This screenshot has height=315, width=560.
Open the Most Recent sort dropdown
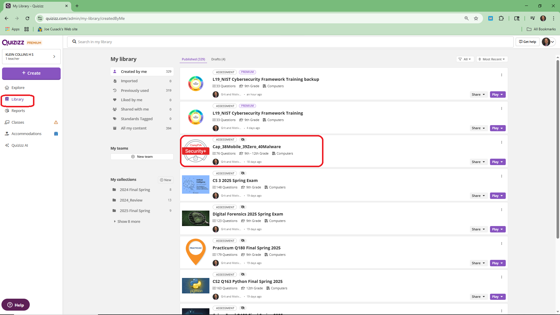[492, 59]
